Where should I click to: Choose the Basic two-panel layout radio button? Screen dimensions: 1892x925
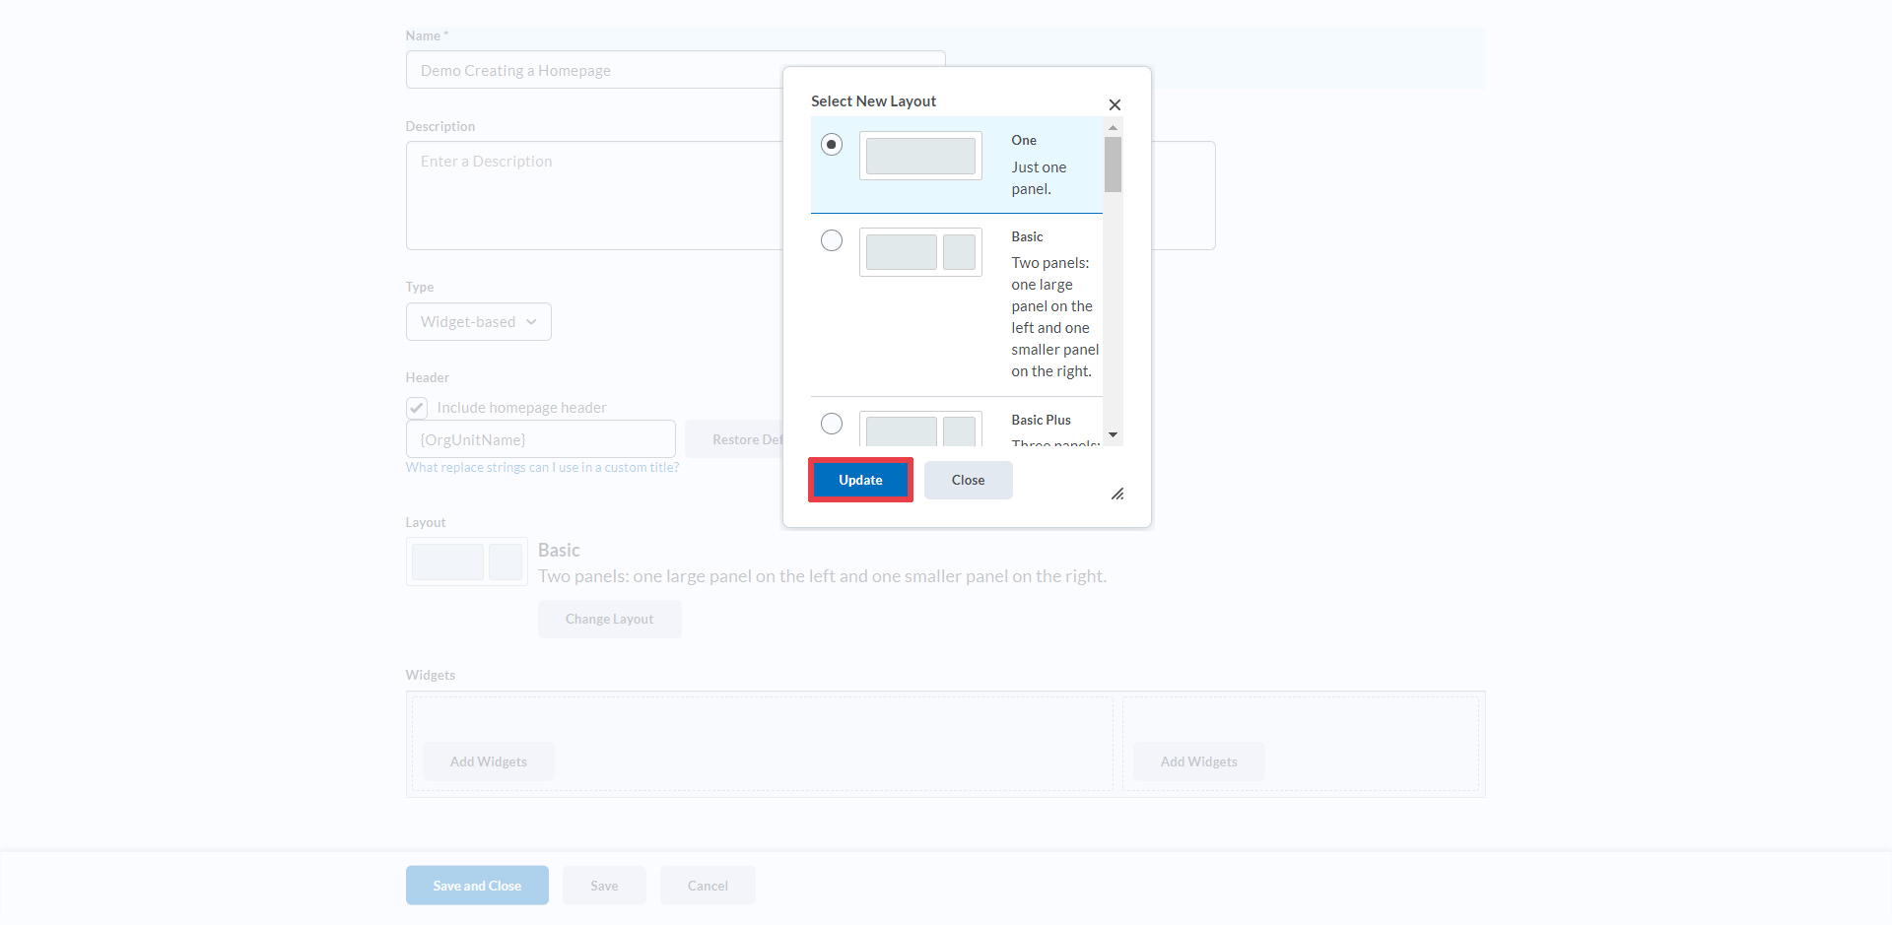832,240
